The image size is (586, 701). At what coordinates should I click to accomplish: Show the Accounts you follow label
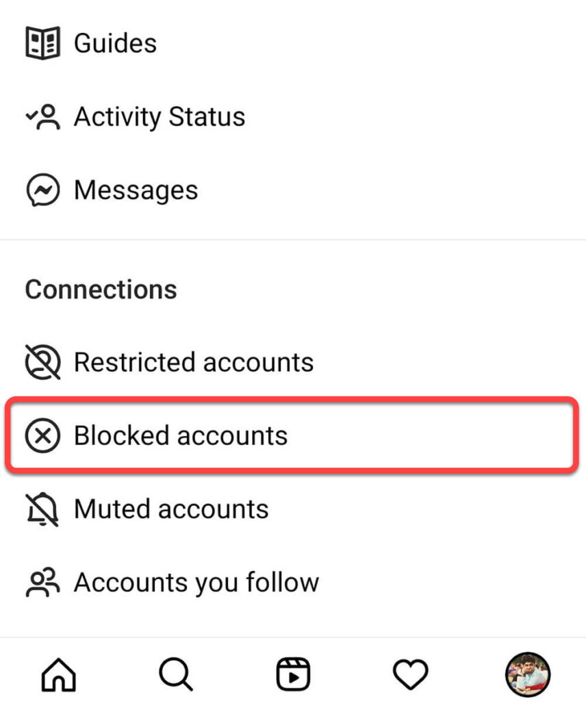click(x=196, y=583)
